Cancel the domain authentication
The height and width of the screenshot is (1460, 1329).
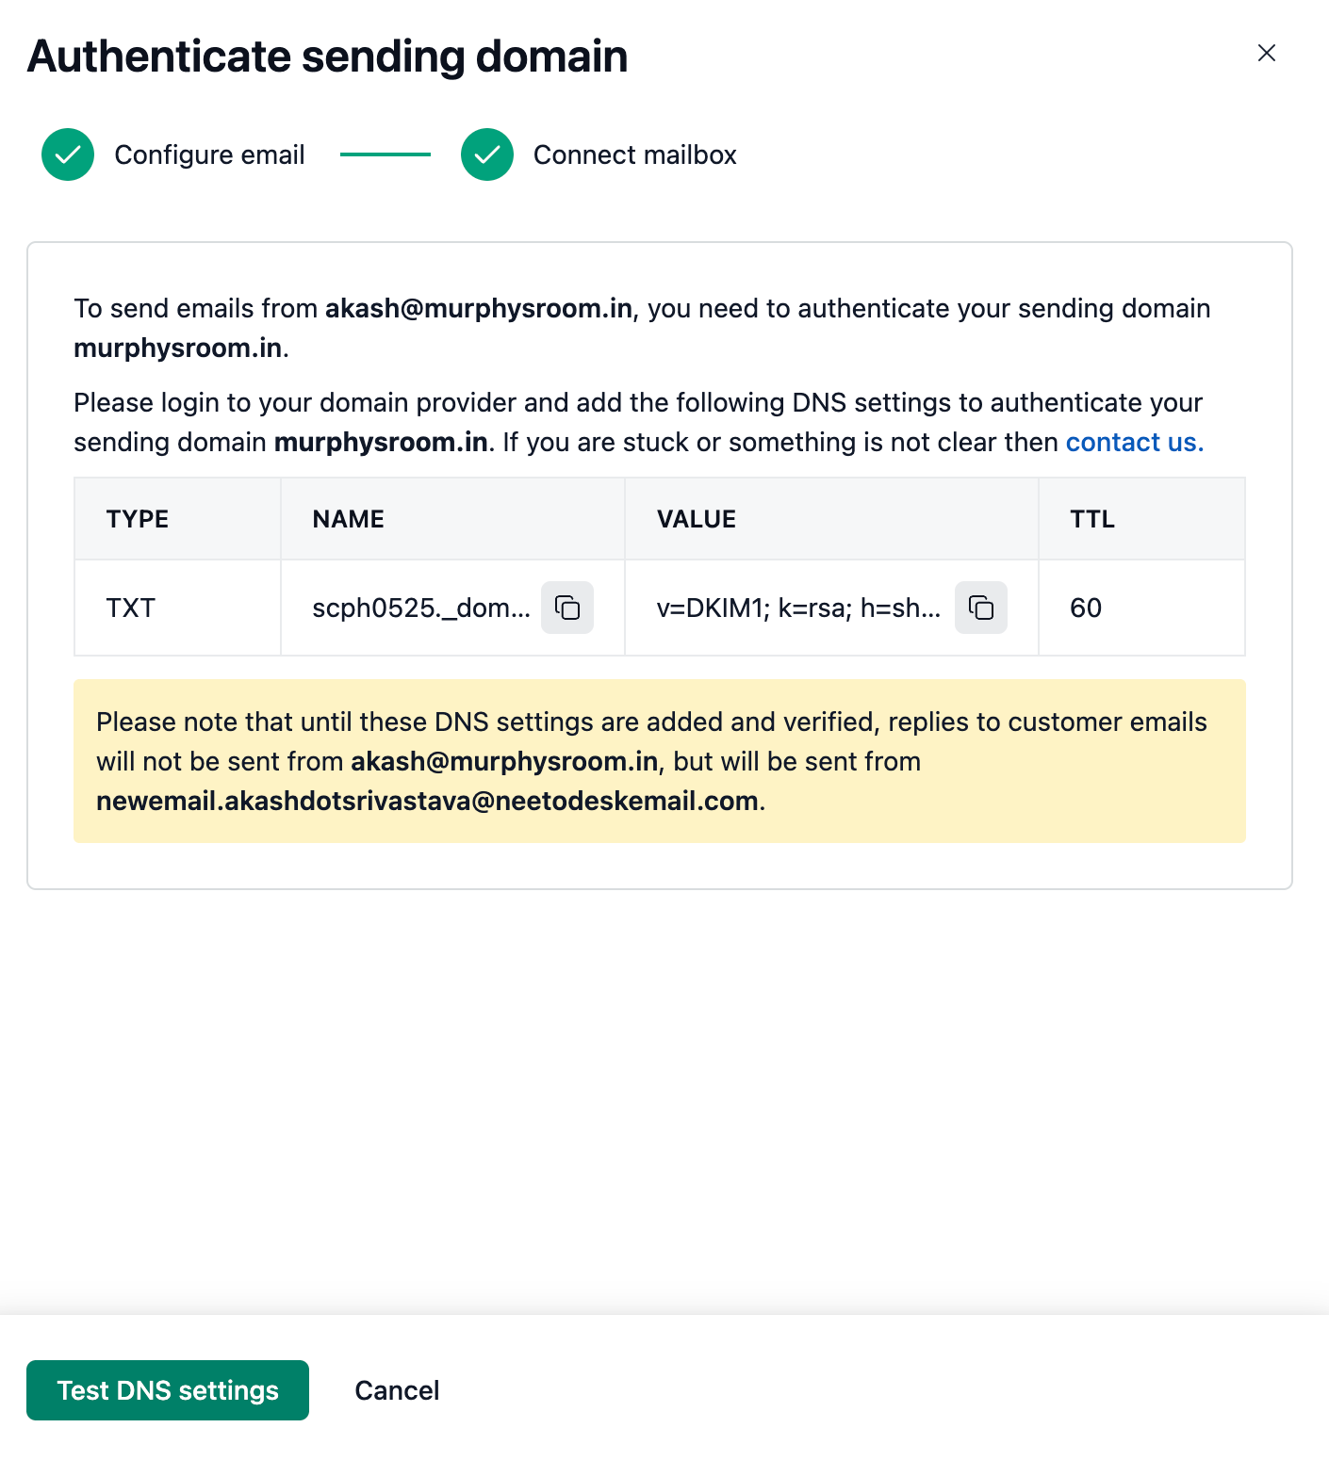pyautogui.click(x=397, y=1390)
